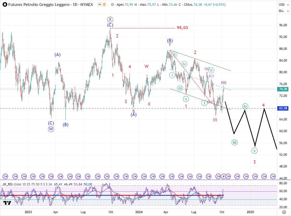The width and height of the screenshot is (291, 216).
Task: Open the BLL unit dropdown
Action: [284, 11]
